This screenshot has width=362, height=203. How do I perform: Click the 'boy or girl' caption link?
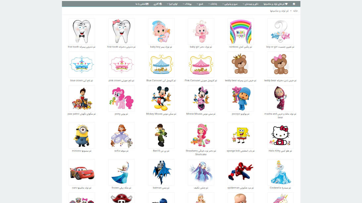click(280, 47)
